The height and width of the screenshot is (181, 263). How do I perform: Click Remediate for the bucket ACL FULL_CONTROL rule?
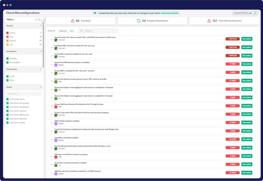247,39
